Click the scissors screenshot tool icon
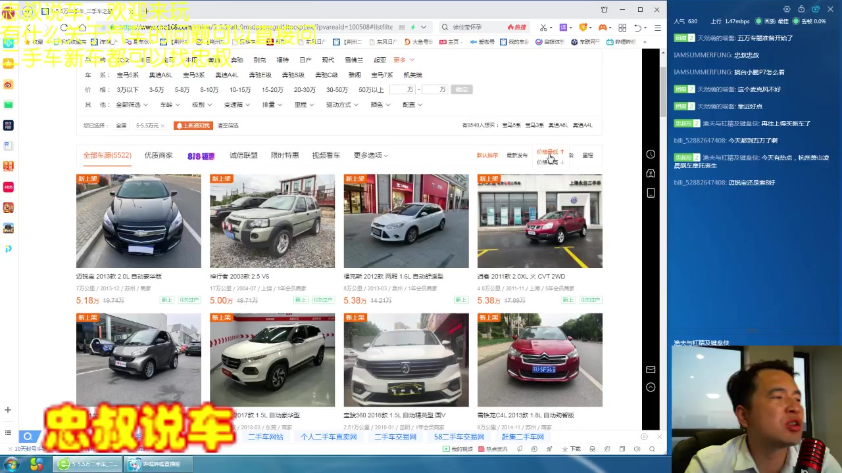This screenshot has width=842, height=473. [543, 28]
